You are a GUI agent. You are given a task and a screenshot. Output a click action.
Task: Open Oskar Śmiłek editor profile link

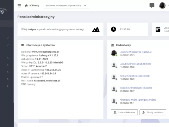click(x=135, y=76)
